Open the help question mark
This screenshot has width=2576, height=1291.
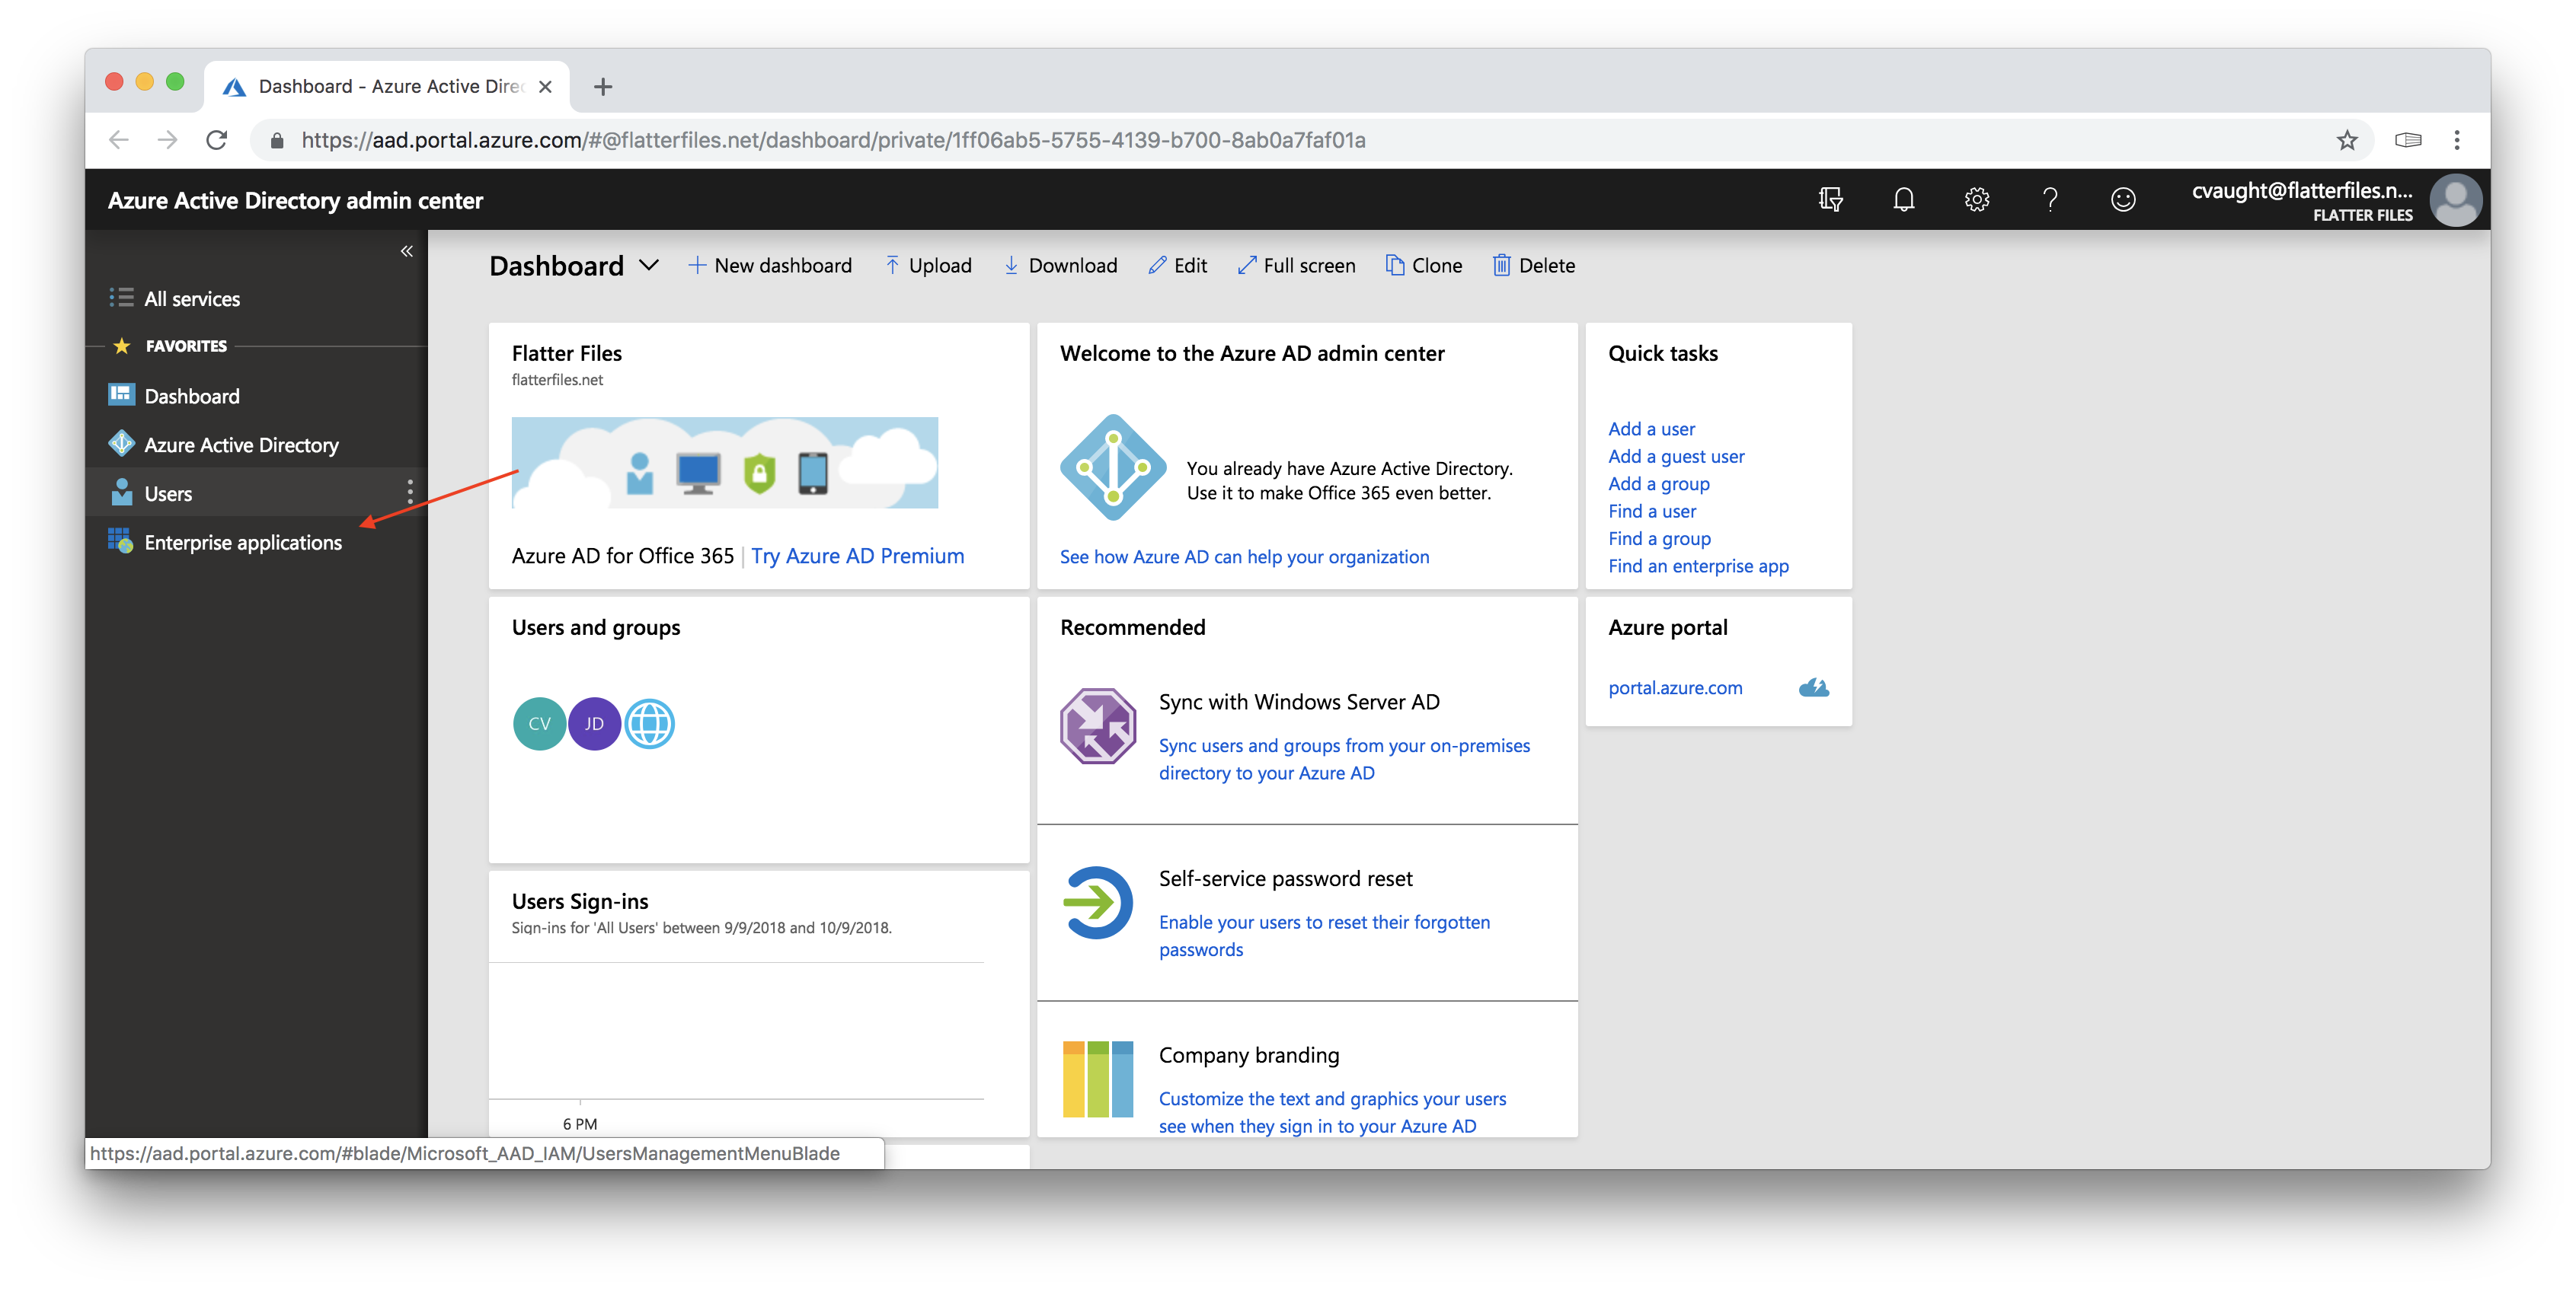pyautogui.click(x=2049, y=200)
